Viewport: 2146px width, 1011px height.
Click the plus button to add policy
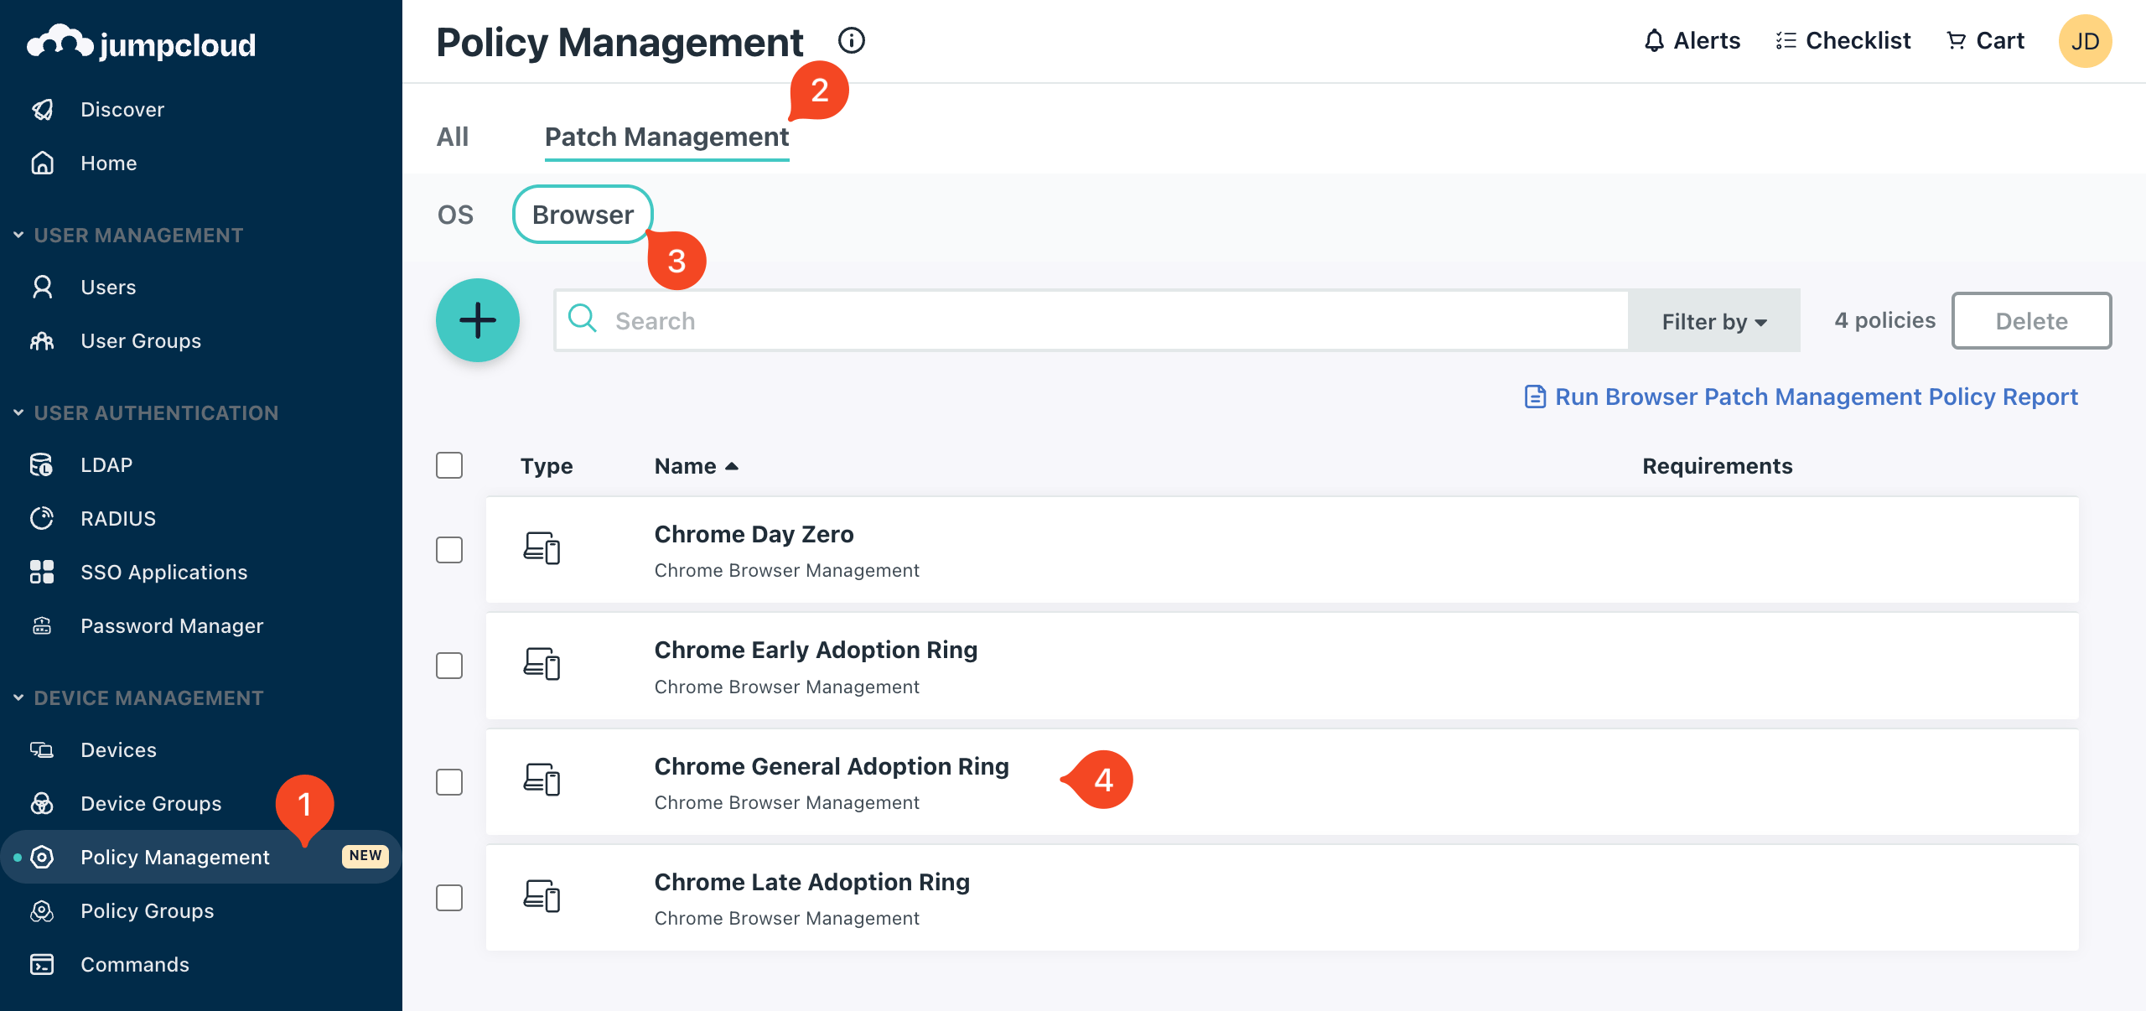pos(478,320)
